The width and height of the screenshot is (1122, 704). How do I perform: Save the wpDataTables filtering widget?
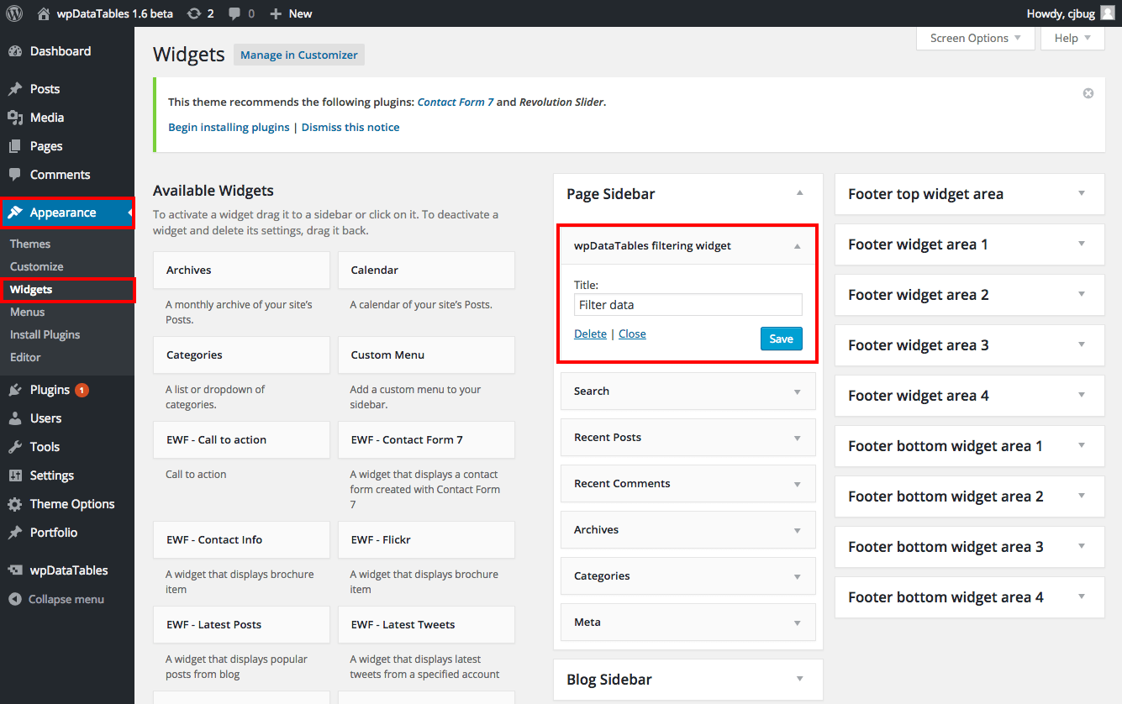(781, 339)
